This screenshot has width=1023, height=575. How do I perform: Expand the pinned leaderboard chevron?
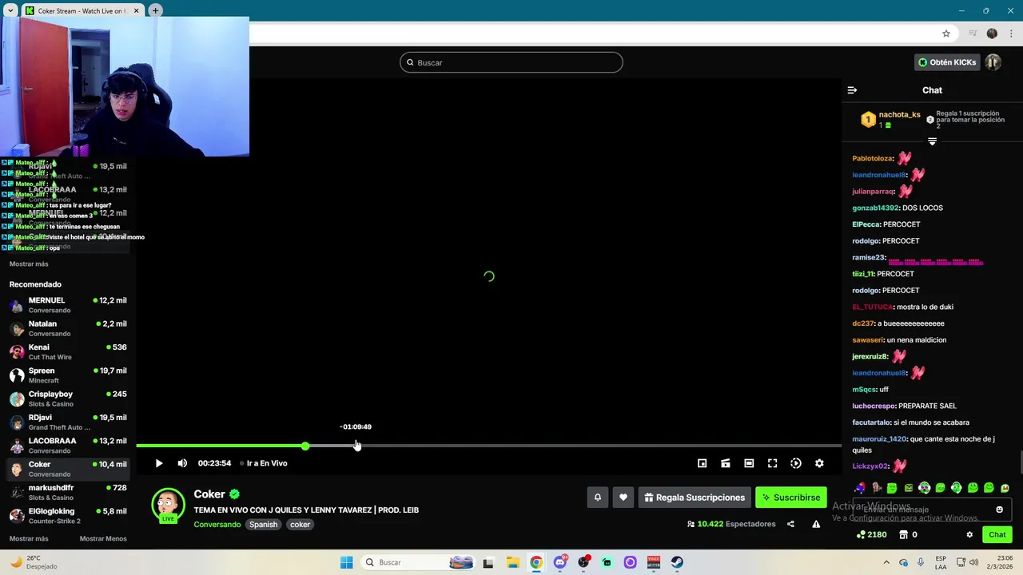point(932,141)
